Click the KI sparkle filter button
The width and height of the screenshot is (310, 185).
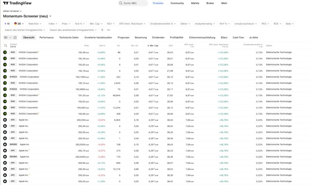pyautogui.click(x=7, y=24)
